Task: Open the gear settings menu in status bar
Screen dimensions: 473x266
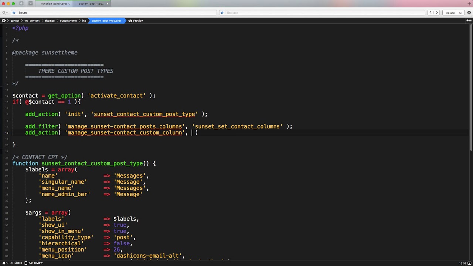Action: (x=5, y=263)
